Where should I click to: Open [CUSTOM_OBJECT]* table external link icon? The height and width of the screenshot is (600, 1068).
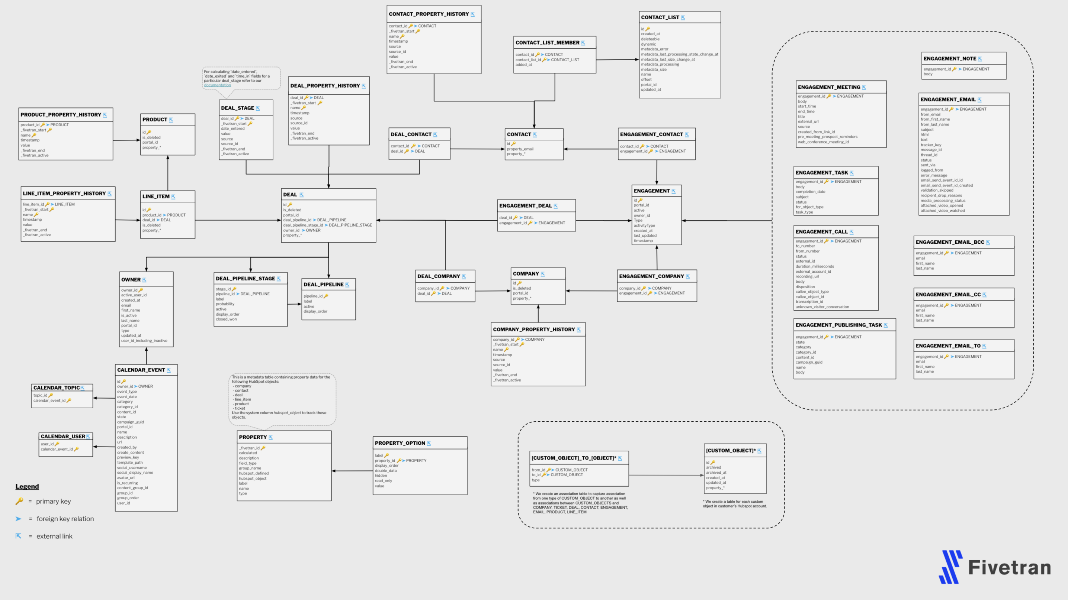point(760,451)
